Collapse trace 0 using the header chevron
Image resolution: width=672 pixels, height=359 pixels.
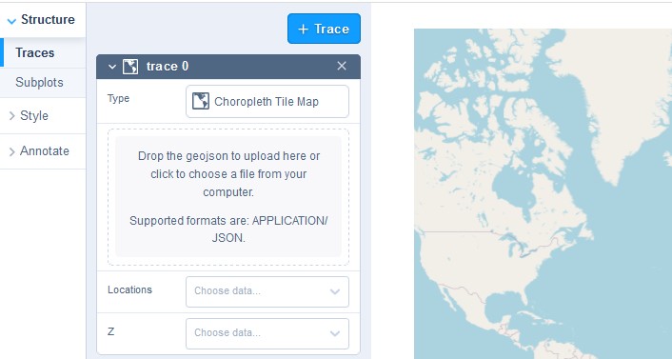112,67
